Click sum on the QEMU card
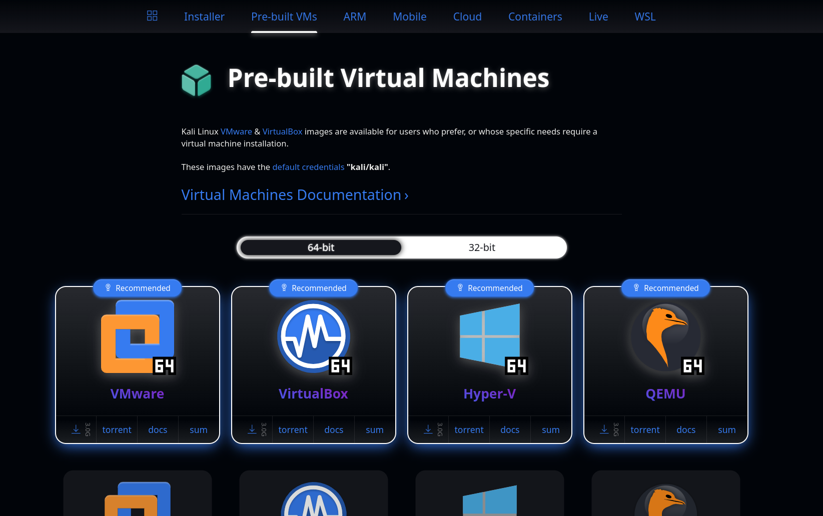The image size is (823, 516). (726, 429)
